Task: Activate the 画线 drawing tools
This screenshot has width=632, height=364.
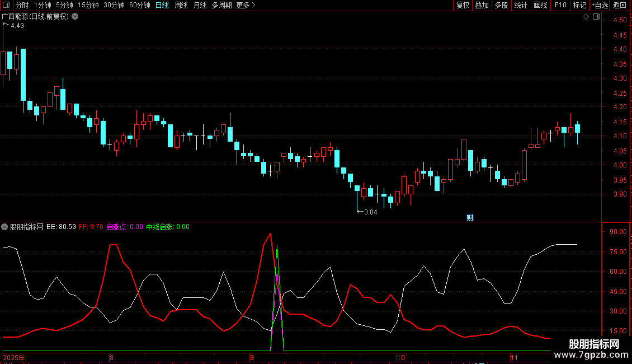Action: pyautogui.click(x=540, y=5)
